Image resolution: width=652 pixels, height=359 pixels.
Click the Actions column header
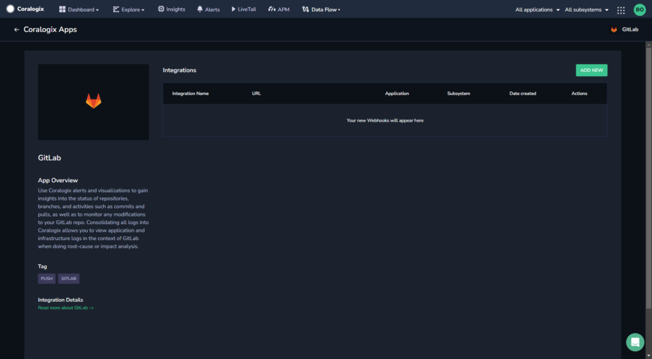[x=579, y=94]
